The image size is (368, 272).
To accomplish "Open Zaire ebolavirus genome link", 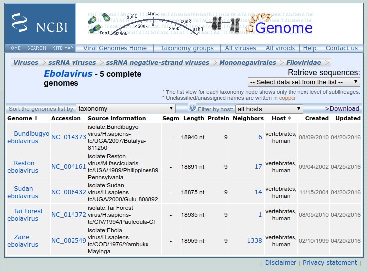I will 22,241.
